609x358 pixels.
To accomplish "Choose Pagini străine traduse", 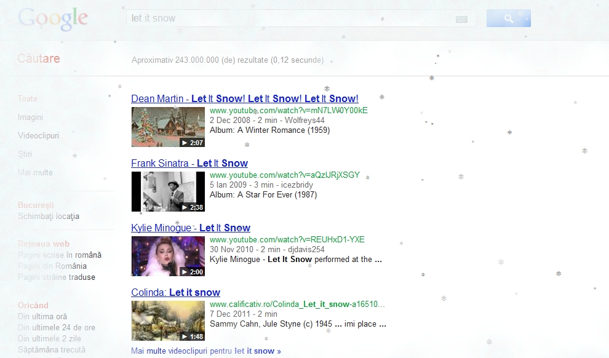I will [x=57, y=277].
